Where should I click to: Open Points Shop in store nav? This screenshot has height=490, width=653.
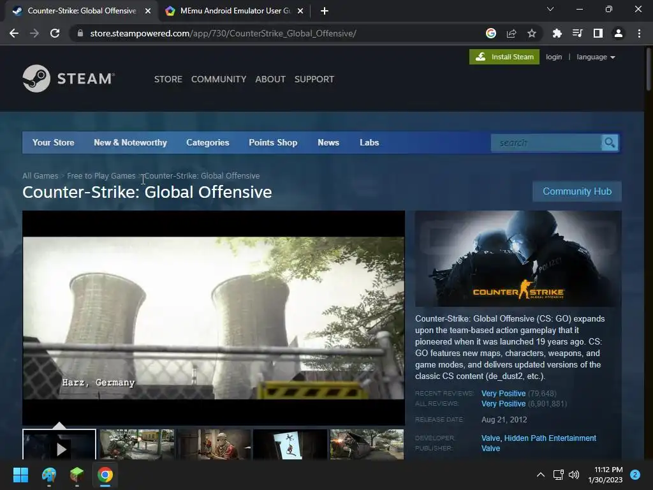point(273,142)
